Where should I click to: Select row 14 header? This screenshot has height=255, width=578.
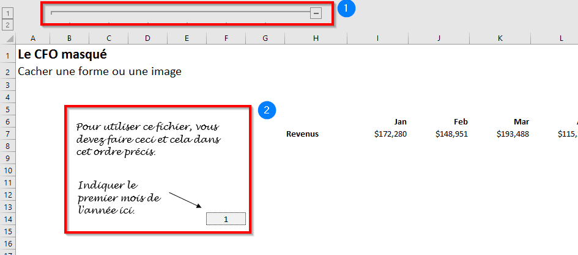[x=7, y=219]
